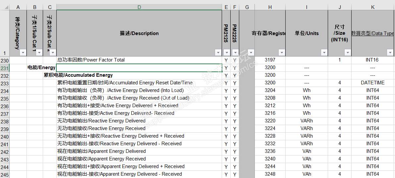Select the empty selected cell D231

tap(139, 67)
